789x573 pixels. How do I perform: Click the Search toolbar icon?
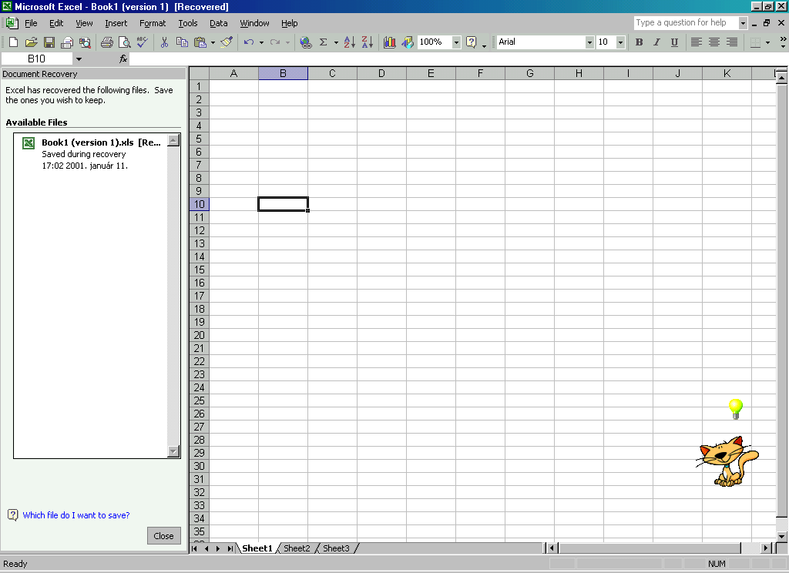tap(85, 42)
